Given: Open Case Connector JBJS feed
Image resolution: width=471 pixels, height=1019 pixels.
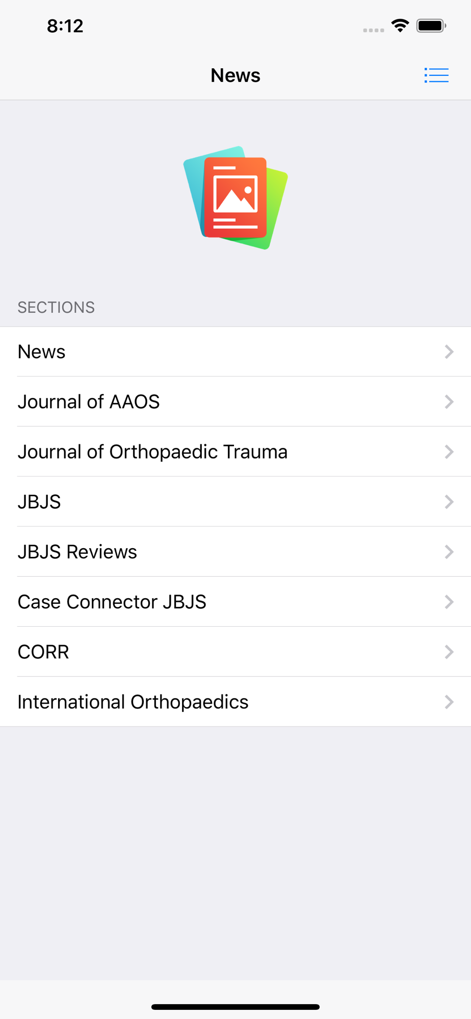Looking at the screenshot, I should pyautogui.click(x=235, y=601).
